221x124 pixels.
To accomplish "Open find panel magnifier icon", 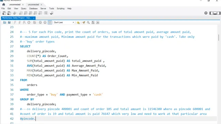I will [x=88, y=22].
